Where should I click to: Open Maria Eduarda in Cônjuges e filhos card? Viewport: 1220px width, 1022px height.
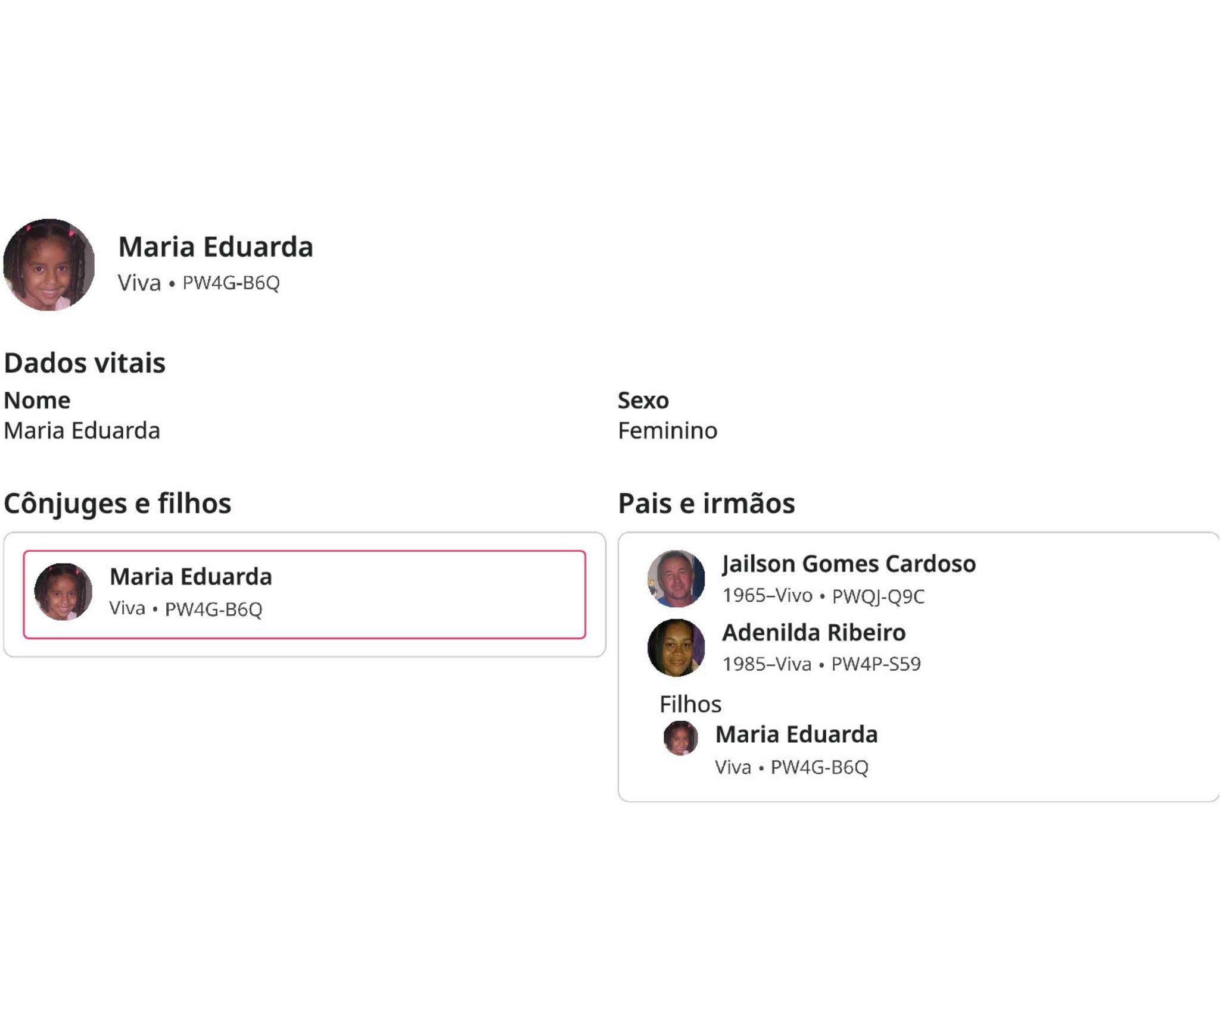191,576
